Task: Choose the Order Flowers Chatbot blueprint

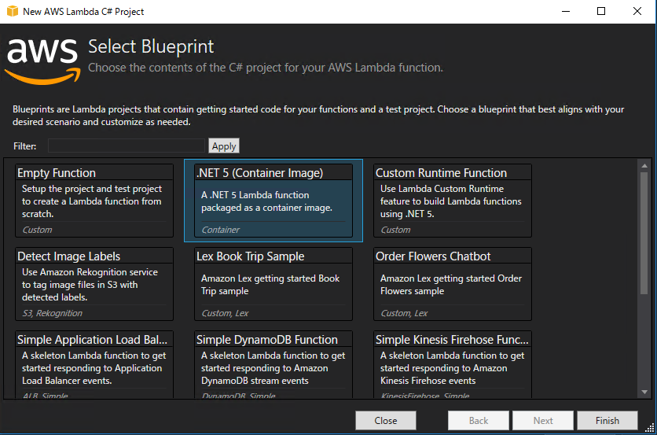Action: 453,284
